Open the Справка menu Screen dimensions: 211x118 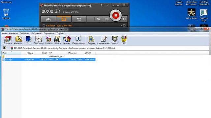[60, 33]
